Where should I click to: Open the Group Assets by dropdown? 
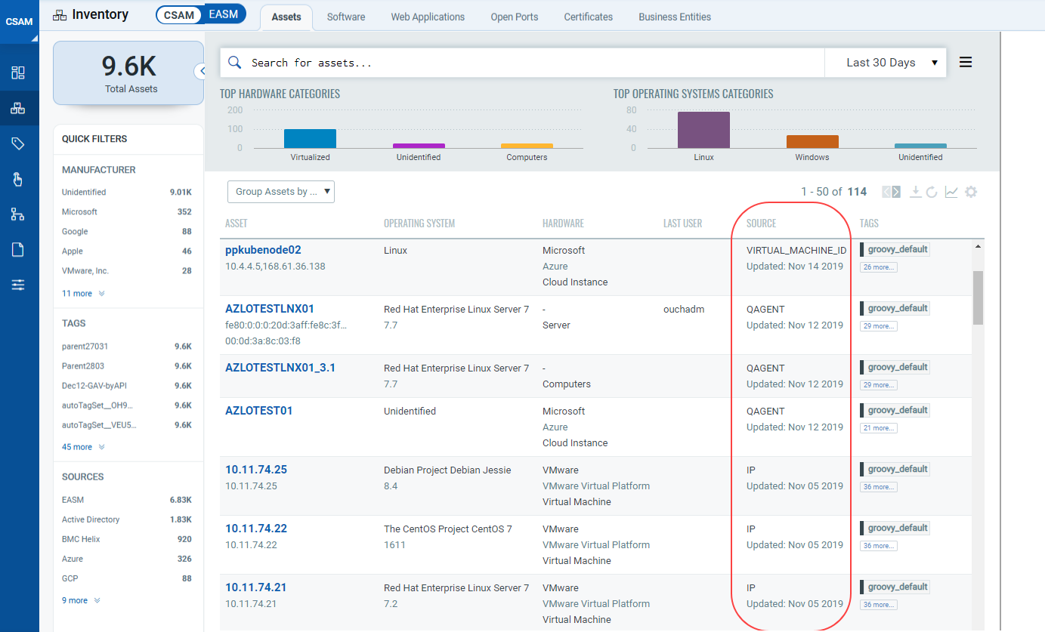[281, 192]
